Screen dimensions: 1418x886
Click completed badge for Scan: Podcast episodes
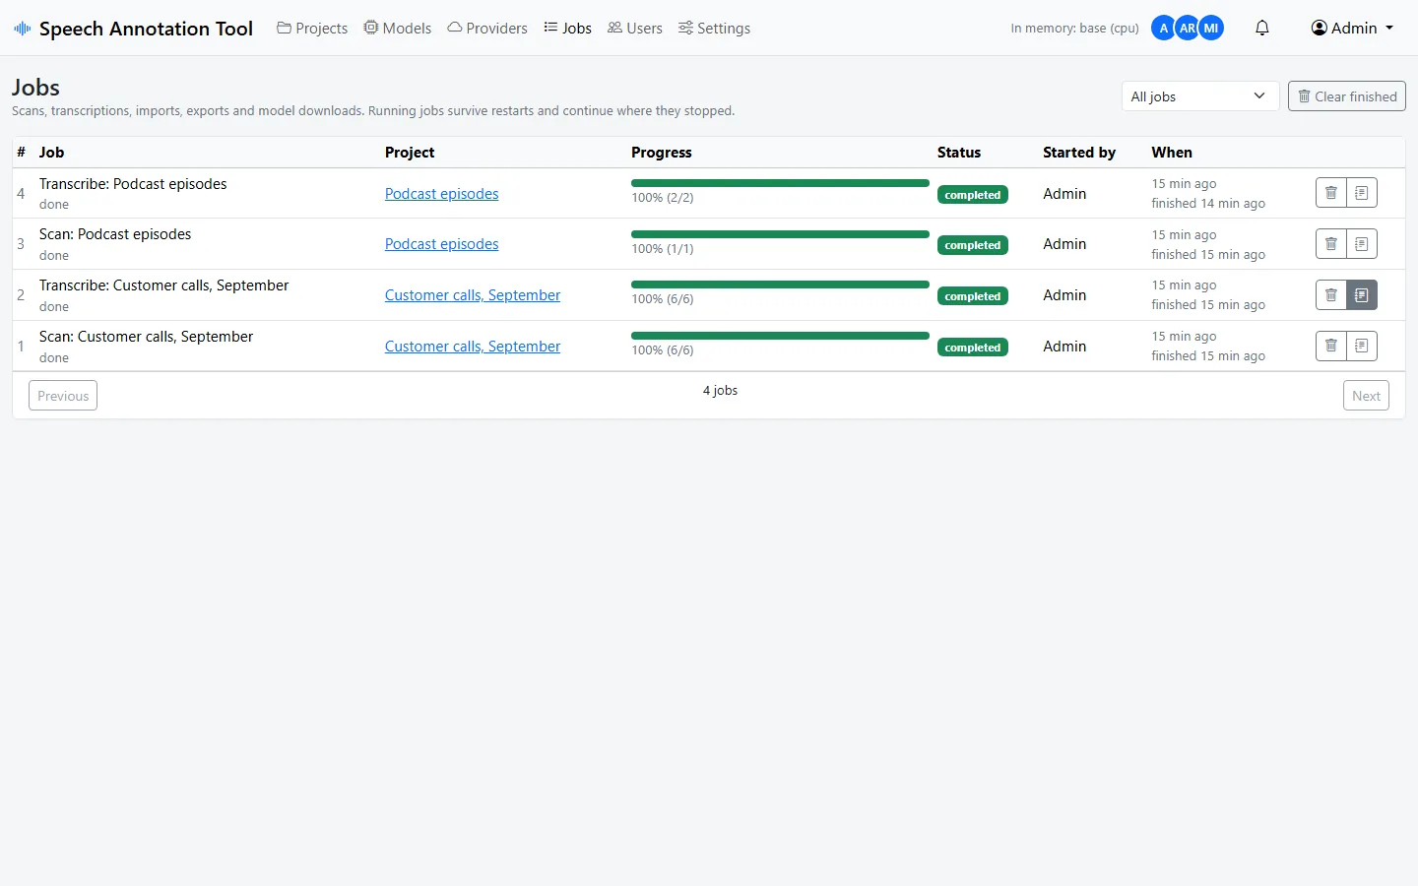973,245
